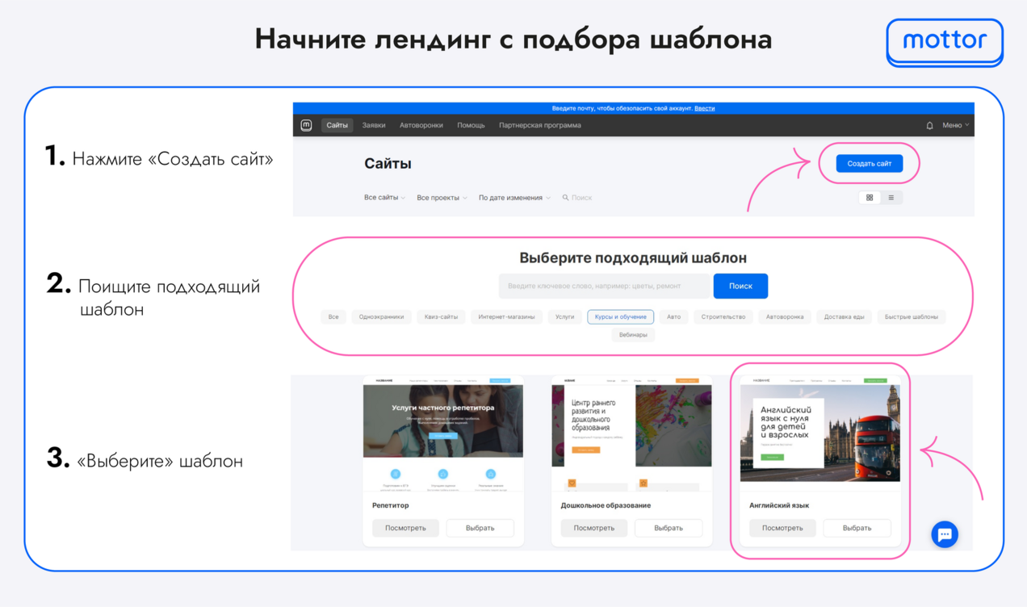Viewport: 1027px width, 607px height.
Task: Select the Интернет-магазины category
Action: (x=506, y=317)
